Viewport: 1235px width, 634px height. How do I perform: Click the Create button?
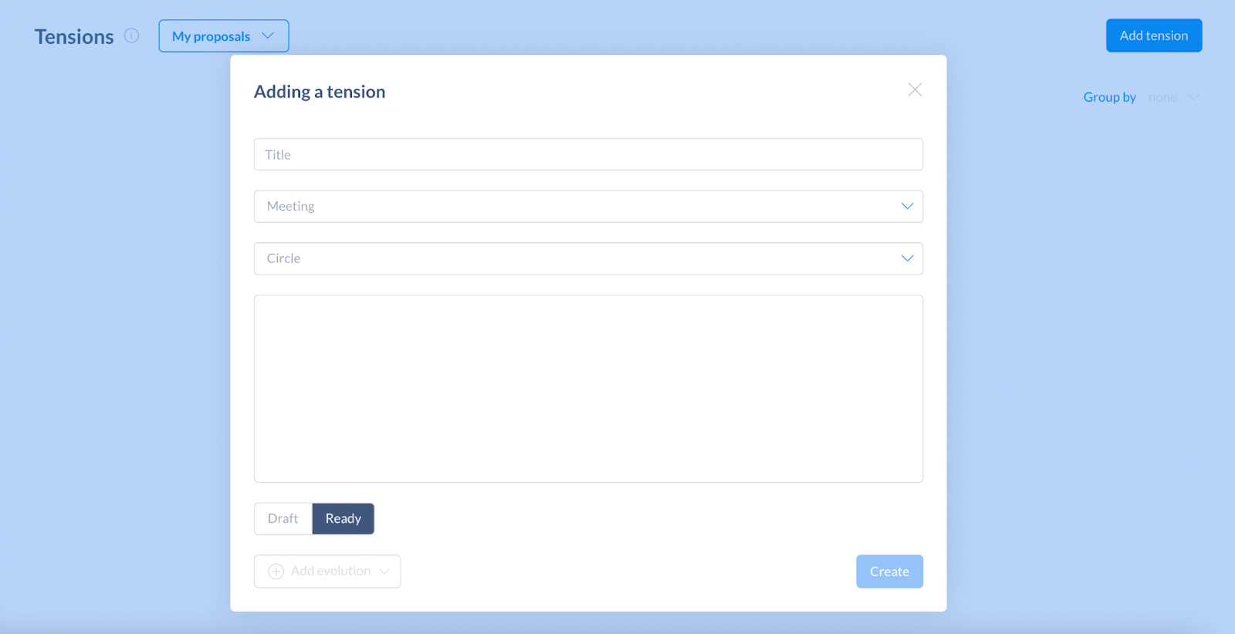889,572
